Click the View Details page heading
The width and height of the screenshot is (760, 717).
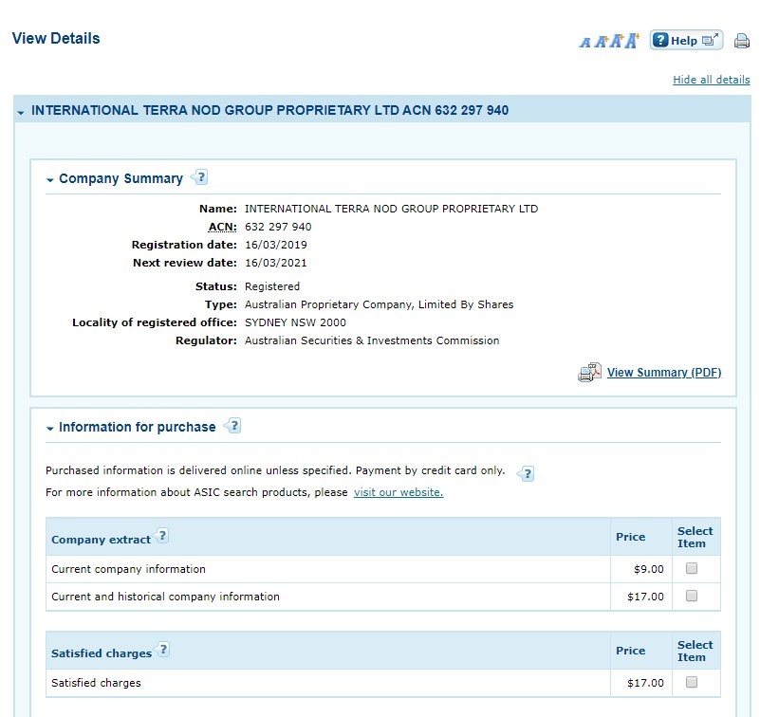click(x=56, y=38)
